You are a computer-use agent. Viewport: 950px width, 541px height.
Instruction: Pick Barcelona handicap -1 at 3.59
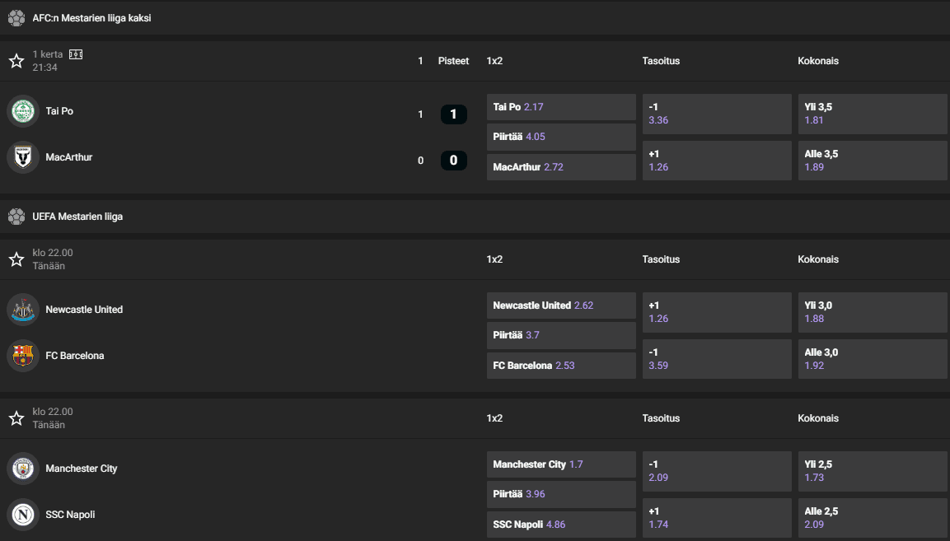point(717,359)
